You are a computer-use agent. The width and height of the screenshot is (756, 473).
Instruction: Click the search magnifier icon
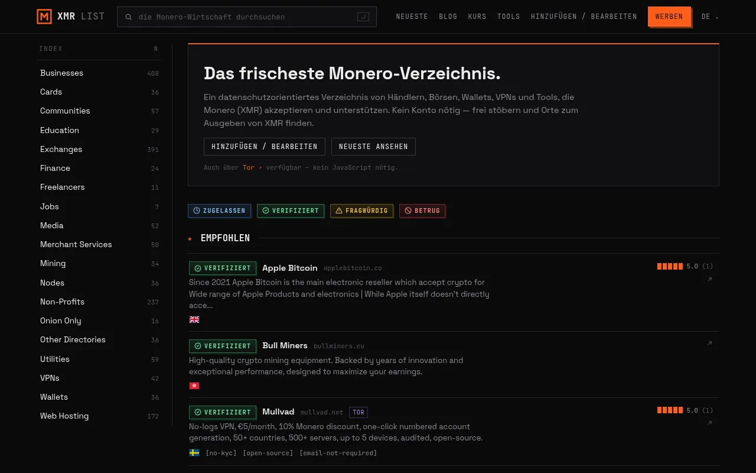tap(128, 17)
